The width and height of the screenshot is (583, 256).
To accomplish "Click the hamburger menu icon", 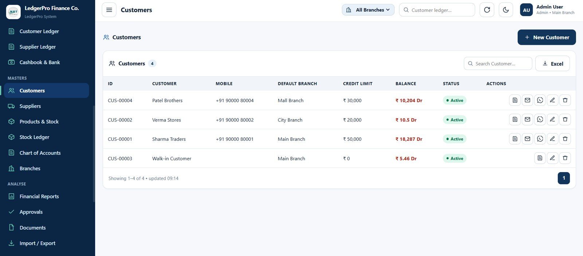I will pyautogui.click(x=109, y=10).
